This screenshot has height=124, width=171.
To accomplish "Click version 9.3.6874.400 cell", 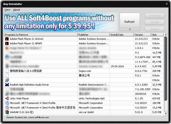I will tap(142, 57).
